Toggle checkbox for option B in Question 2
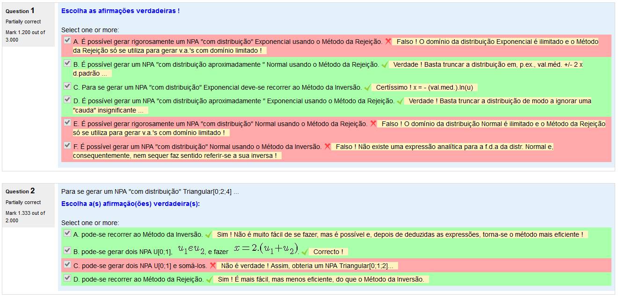 pos(67,251)
